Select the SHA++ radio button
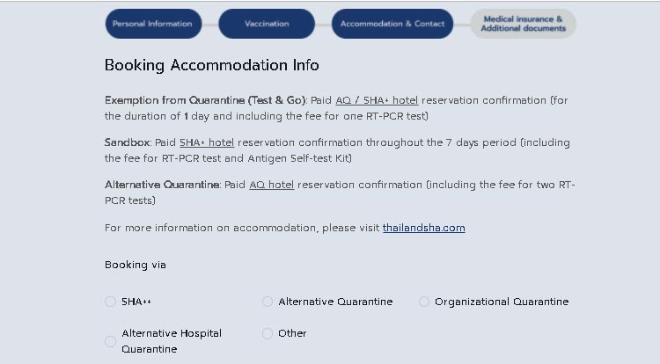The image size is (660, 364). pos(111,302)
